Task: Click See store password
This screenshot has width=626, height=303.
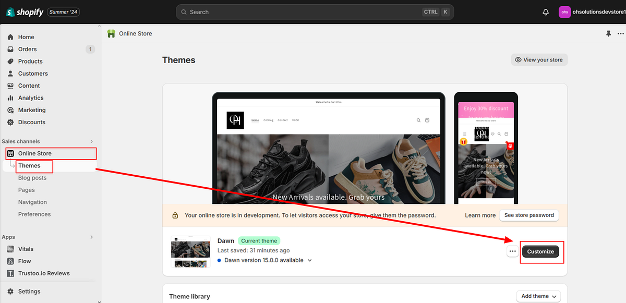Action: (x=529, y=215)
